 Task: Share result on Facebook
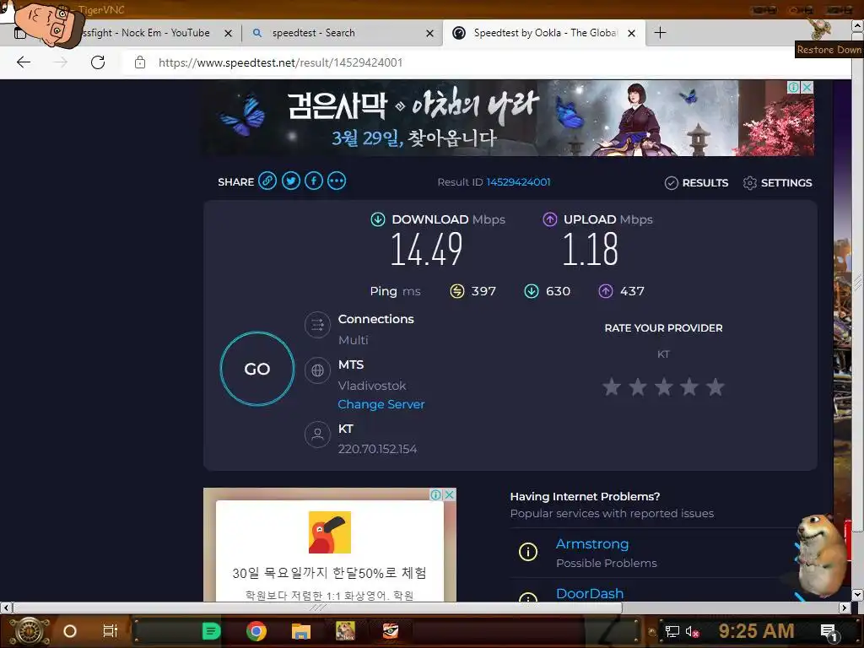point(314,181)
